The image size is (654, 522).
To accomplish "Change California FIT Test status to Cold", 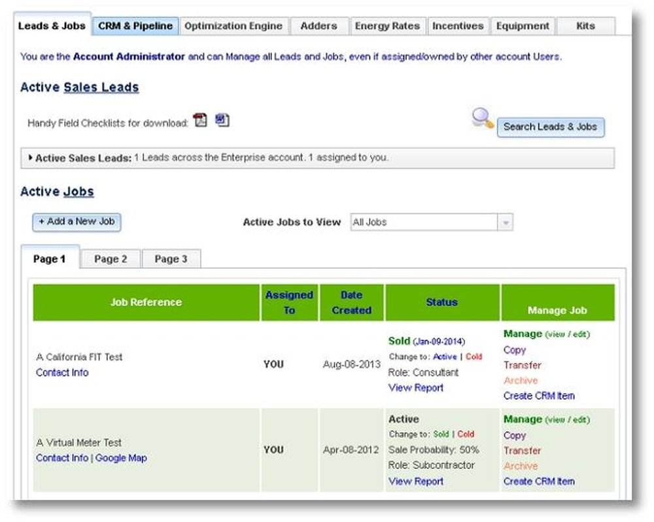I will [x=473, y=357].
